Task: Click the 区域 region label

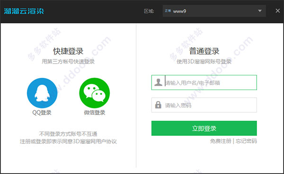Action: point(149,11)
